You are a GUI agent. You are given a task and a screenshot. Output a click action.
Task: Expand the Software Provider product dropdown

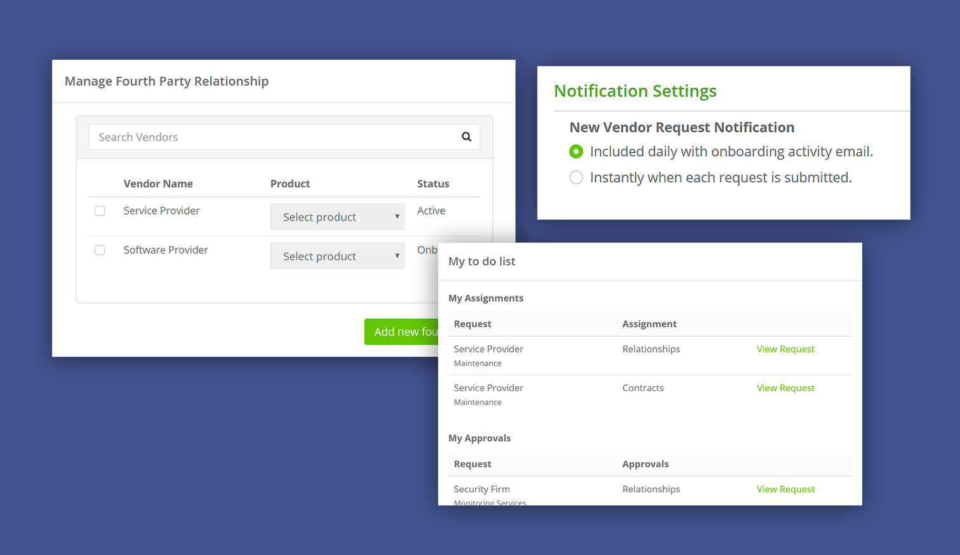[x=337, y=257]
